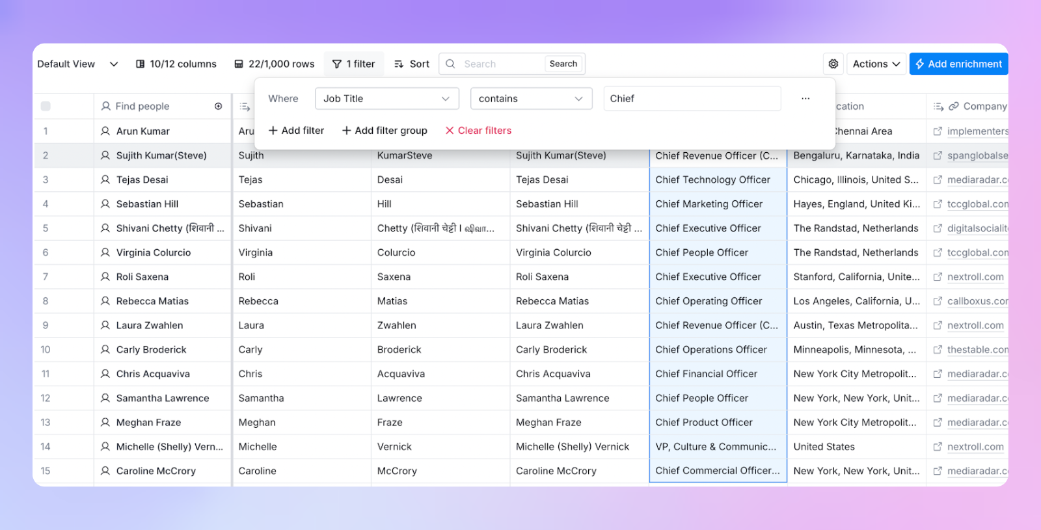The image size is (1041, 530).
Task: Click the text column icon after Find people
Action: [x=245, y=107]
